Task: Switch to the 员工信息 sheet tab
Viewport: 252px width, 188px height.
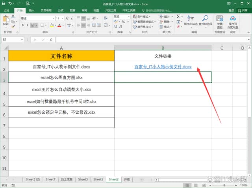Action: point(66,179)
